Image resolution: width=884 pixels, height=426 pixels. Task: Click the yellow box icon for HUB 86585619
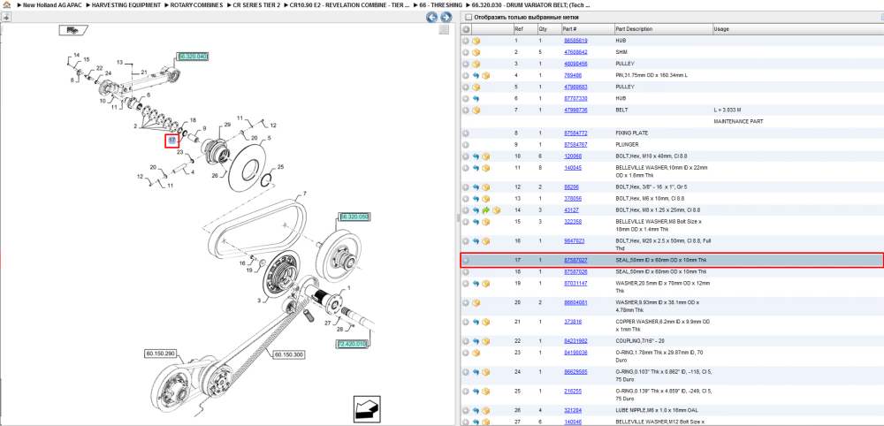[476, 42]
